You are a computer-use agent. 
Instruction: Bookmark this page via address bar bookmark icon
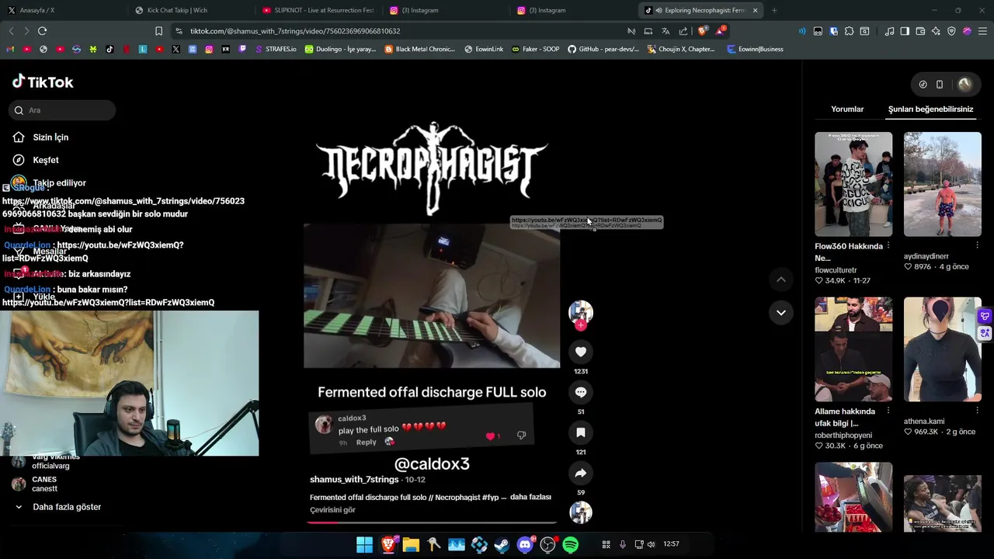coord(158,31)
